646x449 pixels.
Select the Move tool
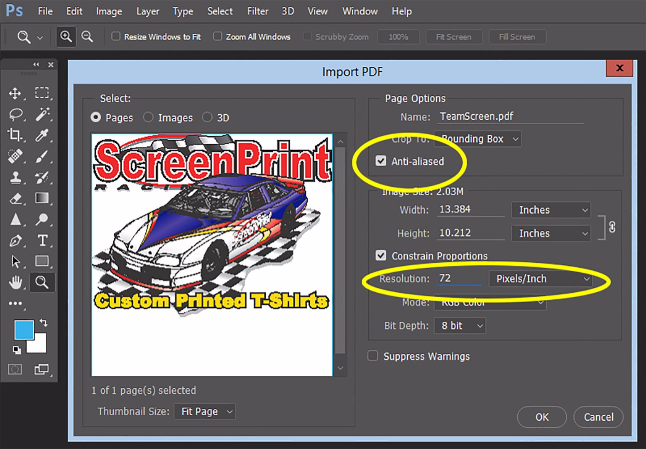[15, 93]
